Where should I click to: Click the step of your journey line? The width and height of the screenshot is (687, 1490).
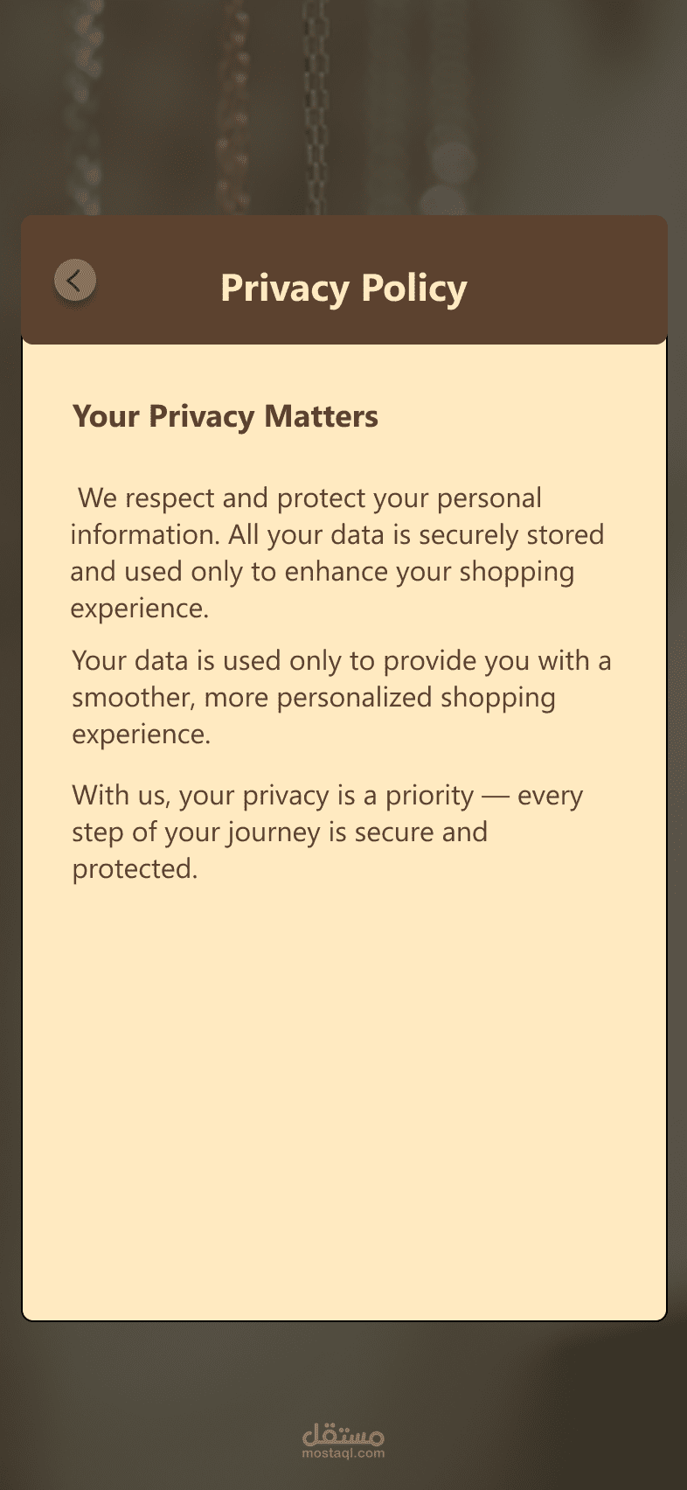tap(279, 832)
